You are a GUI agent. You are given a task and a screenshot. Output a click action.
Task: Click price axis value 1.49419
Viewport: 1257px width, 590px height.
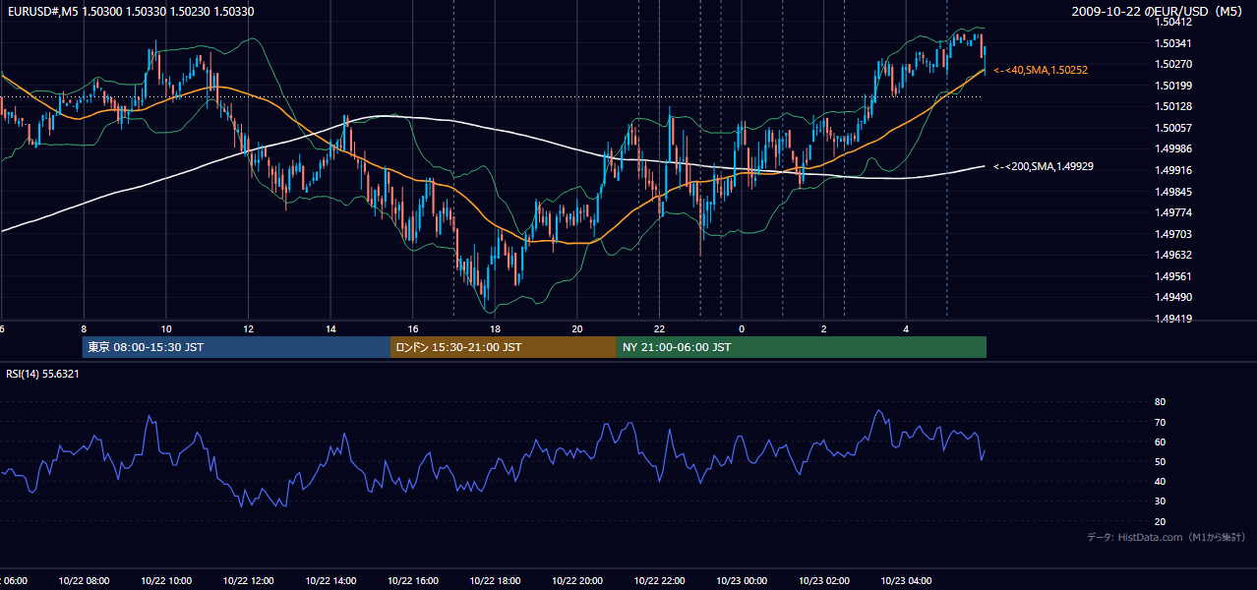(x=1173, y=319)
